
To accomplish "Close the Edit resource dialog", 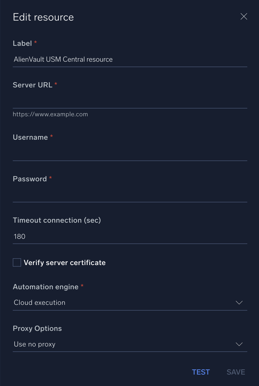I will point(244,16).
